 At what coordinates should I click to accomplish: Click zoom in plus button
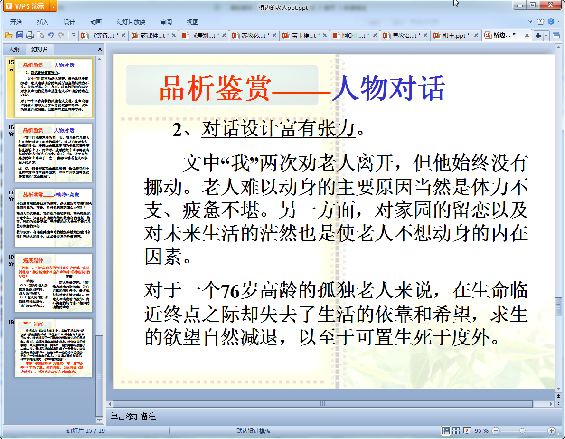pyautogui.click(x=551, y=431)
